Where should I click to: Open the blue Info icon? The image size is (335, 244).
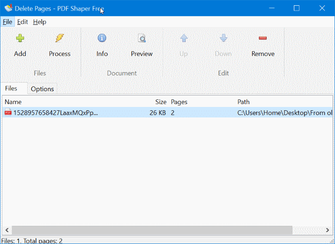(x=102, y=38)
